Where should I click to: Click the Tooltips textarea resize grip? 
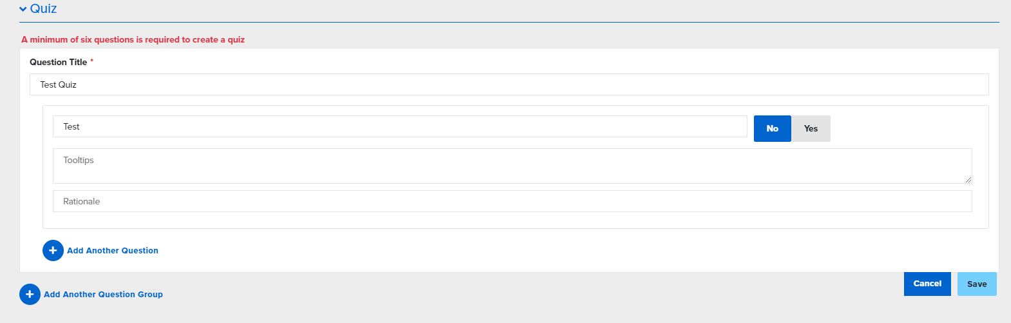tap(968, 179)
